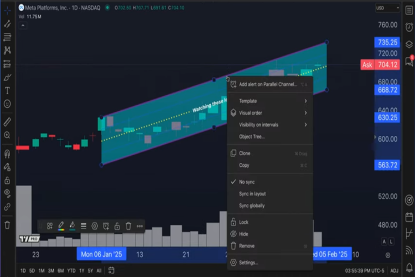This screenshot has width=415, height=277.
Task: Set the chart range to YTD
Action: point(71,270)
